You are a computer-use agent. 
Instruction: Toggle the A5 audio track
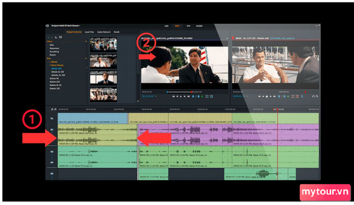tap(52, 174)
